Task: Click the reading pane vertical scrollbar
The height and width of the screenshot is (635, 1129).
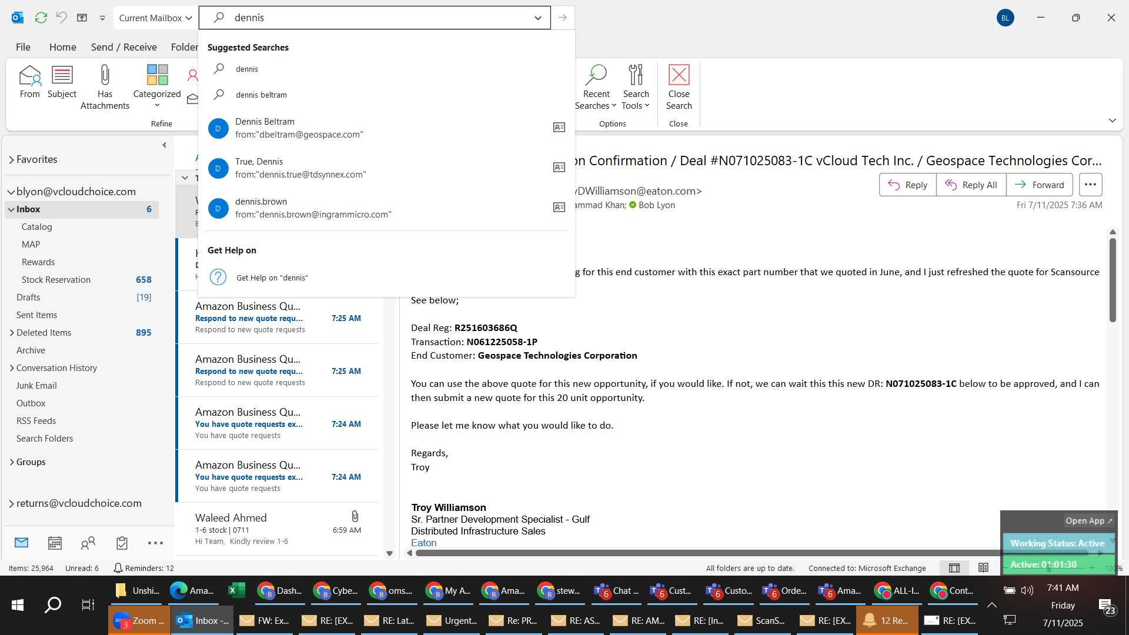Action: (x=1112, y=279)
